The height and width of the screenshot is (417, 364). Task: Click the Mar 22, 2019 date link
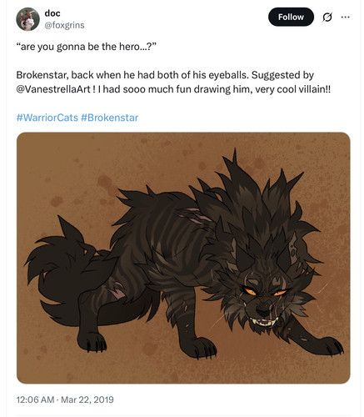[x=87, y=399]
